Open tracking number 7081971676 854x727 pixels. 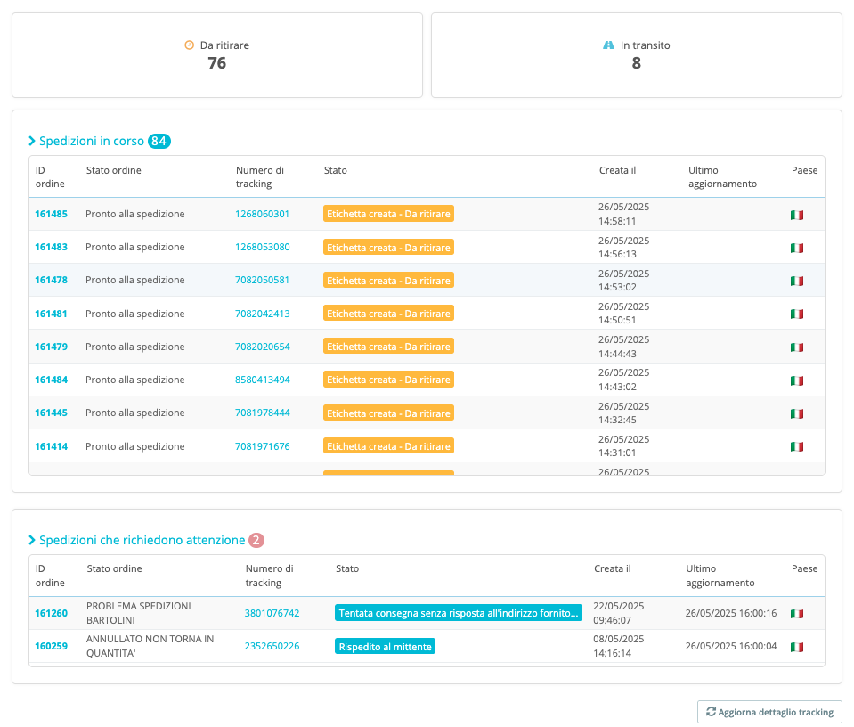[263, 446]
